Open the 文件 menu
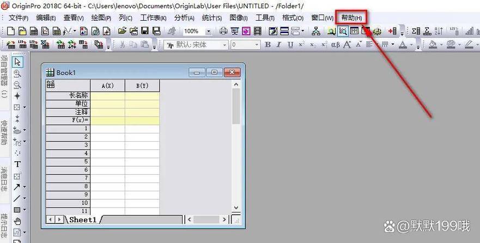The image size is (480, 243). click(x=19, y=18)
